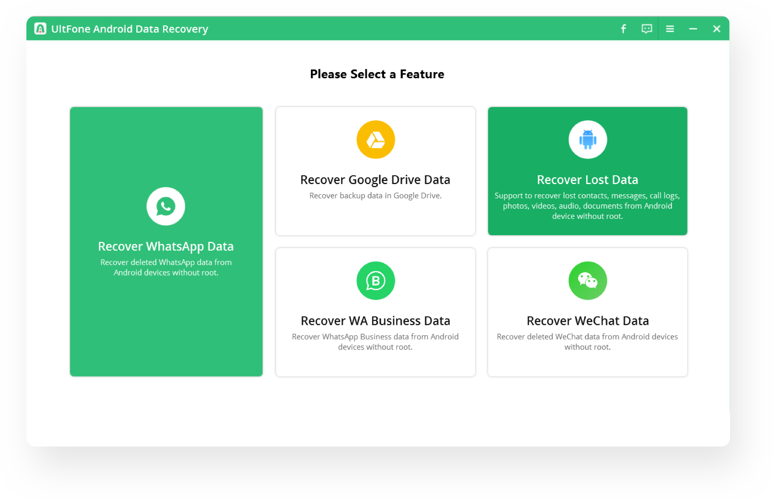Select the Recover Lost Data title
Screen dimensions: 774x501
click(x=588, y=180)
